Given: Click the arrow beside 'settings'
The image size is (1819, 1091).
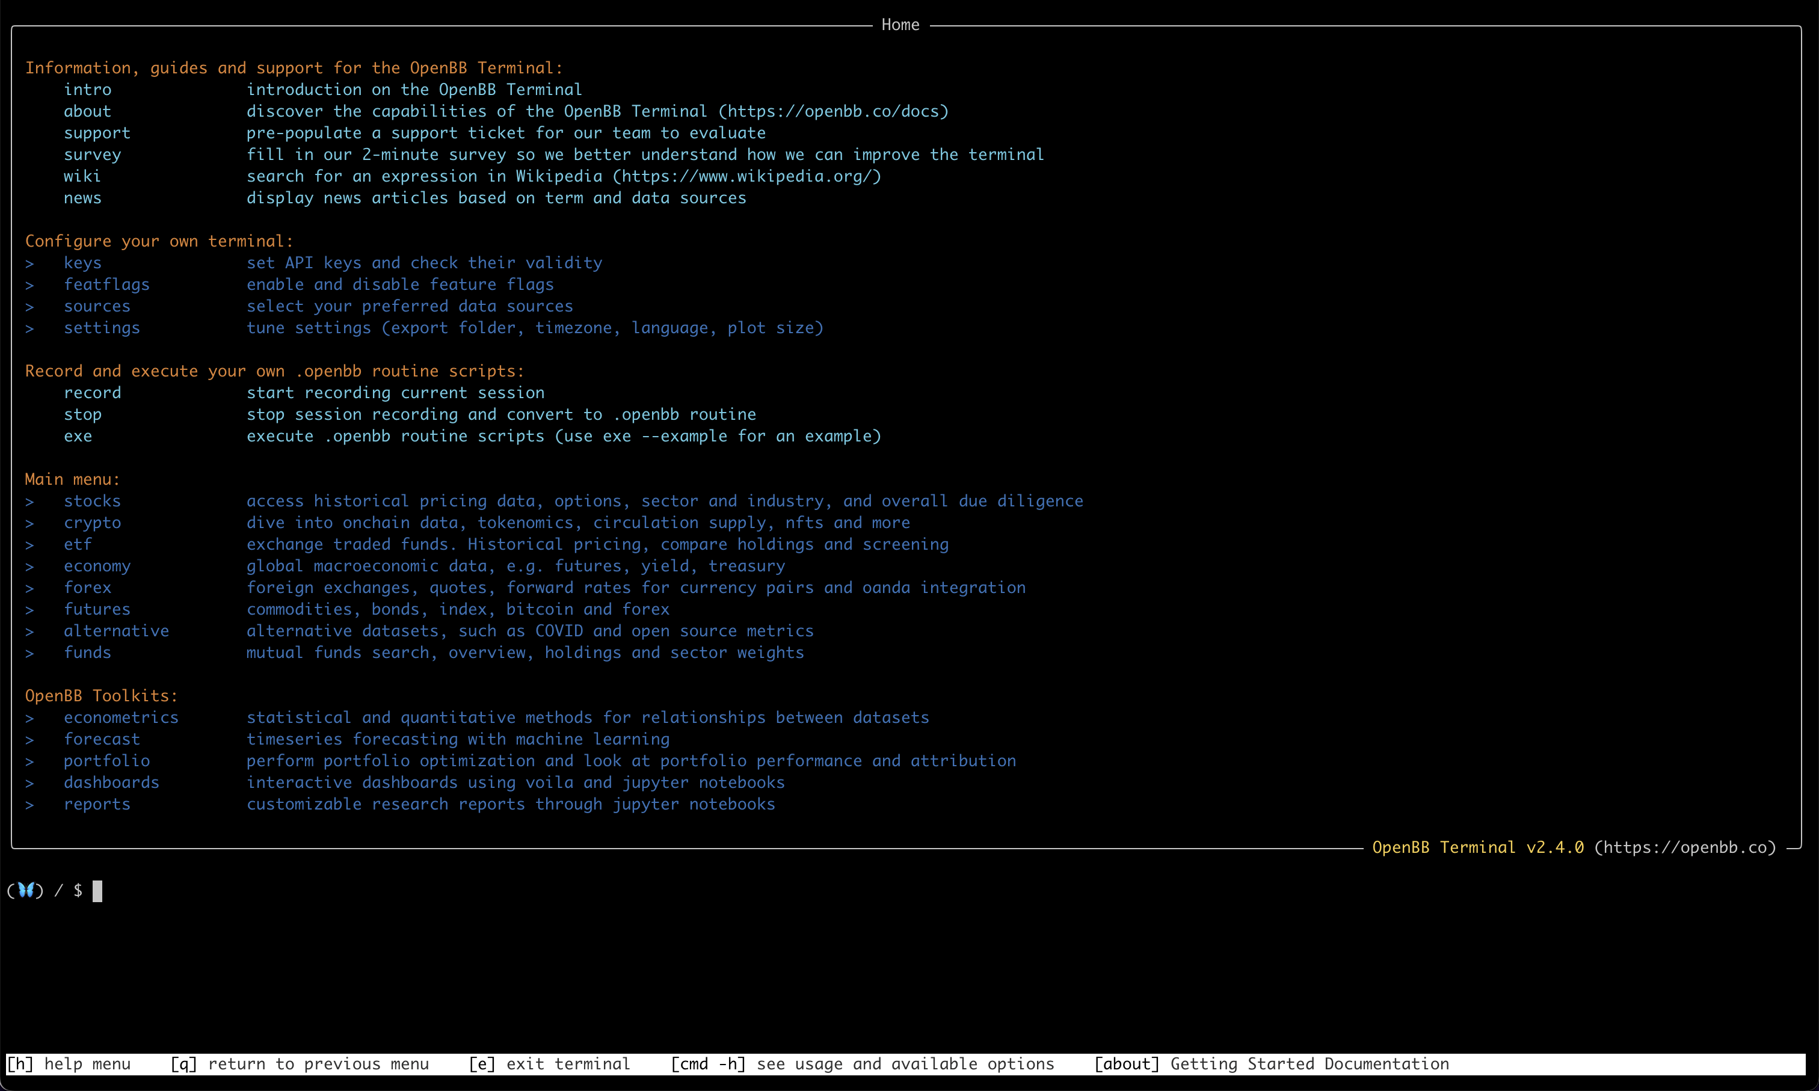Looking at the screenshot, I should (x=29, y=328).
